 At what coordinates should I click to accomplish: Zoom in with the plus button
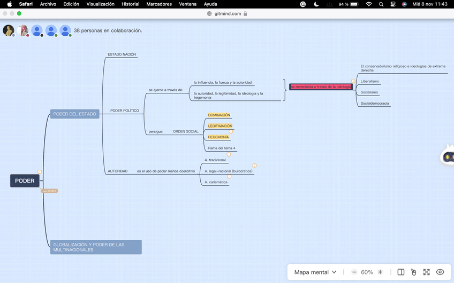pyautogui.click(x=380, y=272)
